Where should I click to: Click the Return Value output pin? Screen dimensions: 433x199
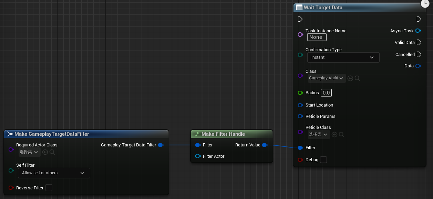click(x=265, y=145)
